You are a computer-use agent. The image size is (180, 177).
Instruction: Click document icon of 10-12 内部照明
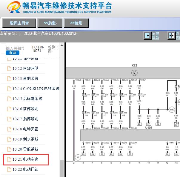click(x=9, y=69)
